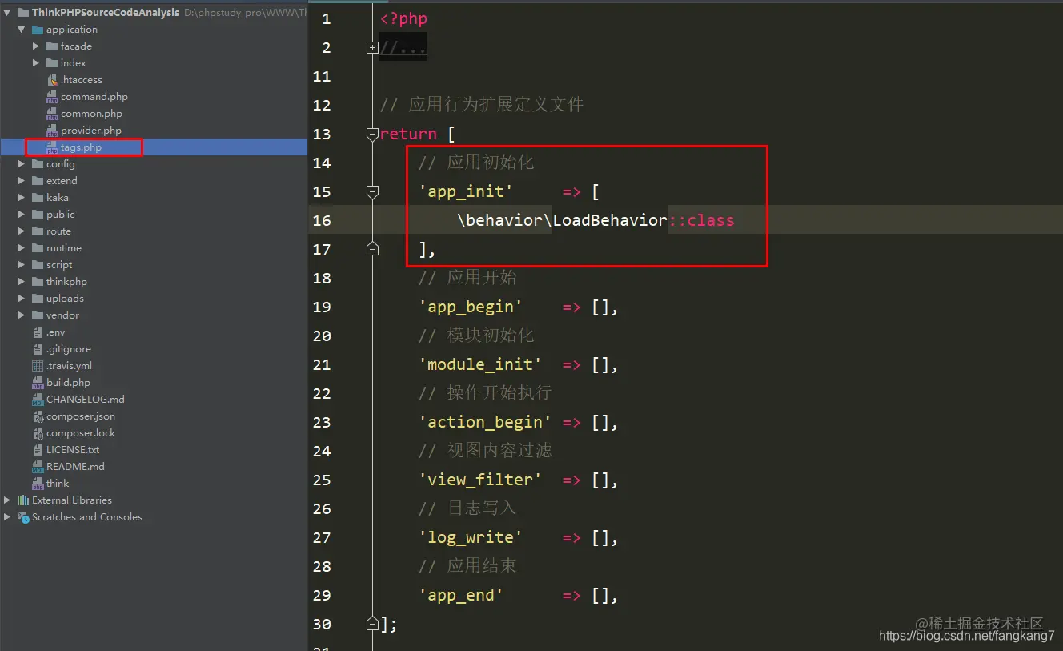This screenshot has width=1063, height=651.
Task: Click the .env file icon
Action: [38, 332]
